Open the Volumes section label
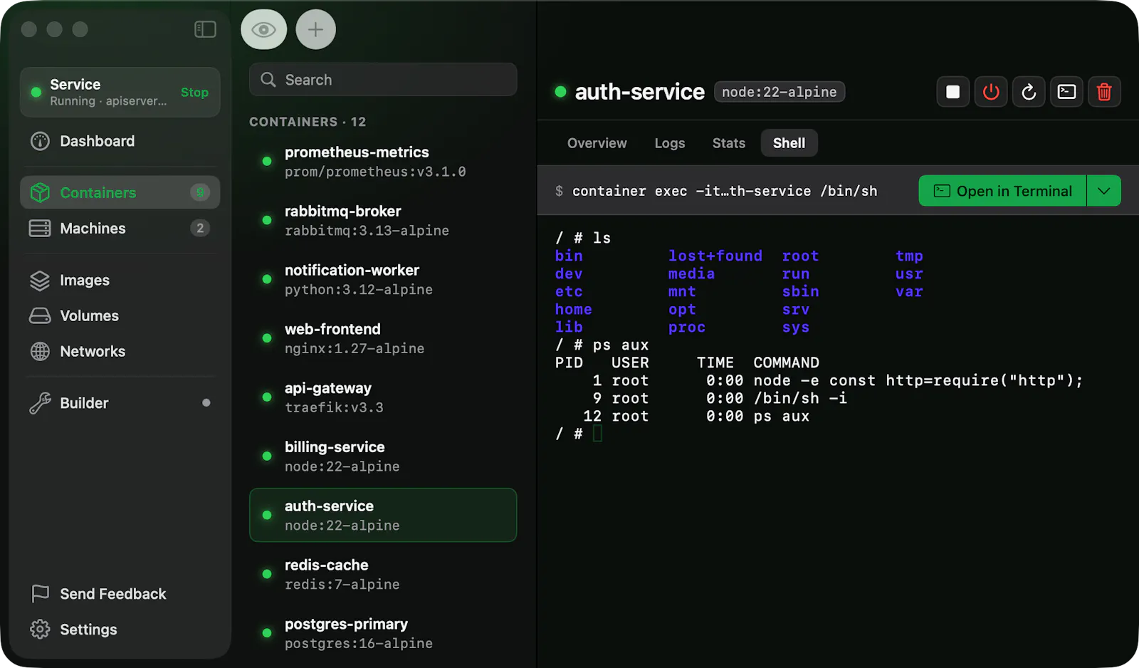 point(89,315)
